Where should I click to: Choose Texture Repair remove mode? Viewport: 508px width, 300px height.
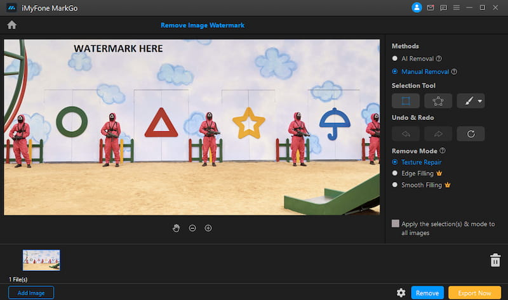point(417,162)
